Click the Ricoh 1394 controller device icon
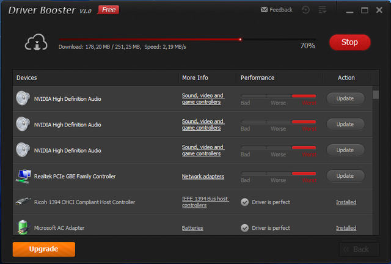 [23, 202]
